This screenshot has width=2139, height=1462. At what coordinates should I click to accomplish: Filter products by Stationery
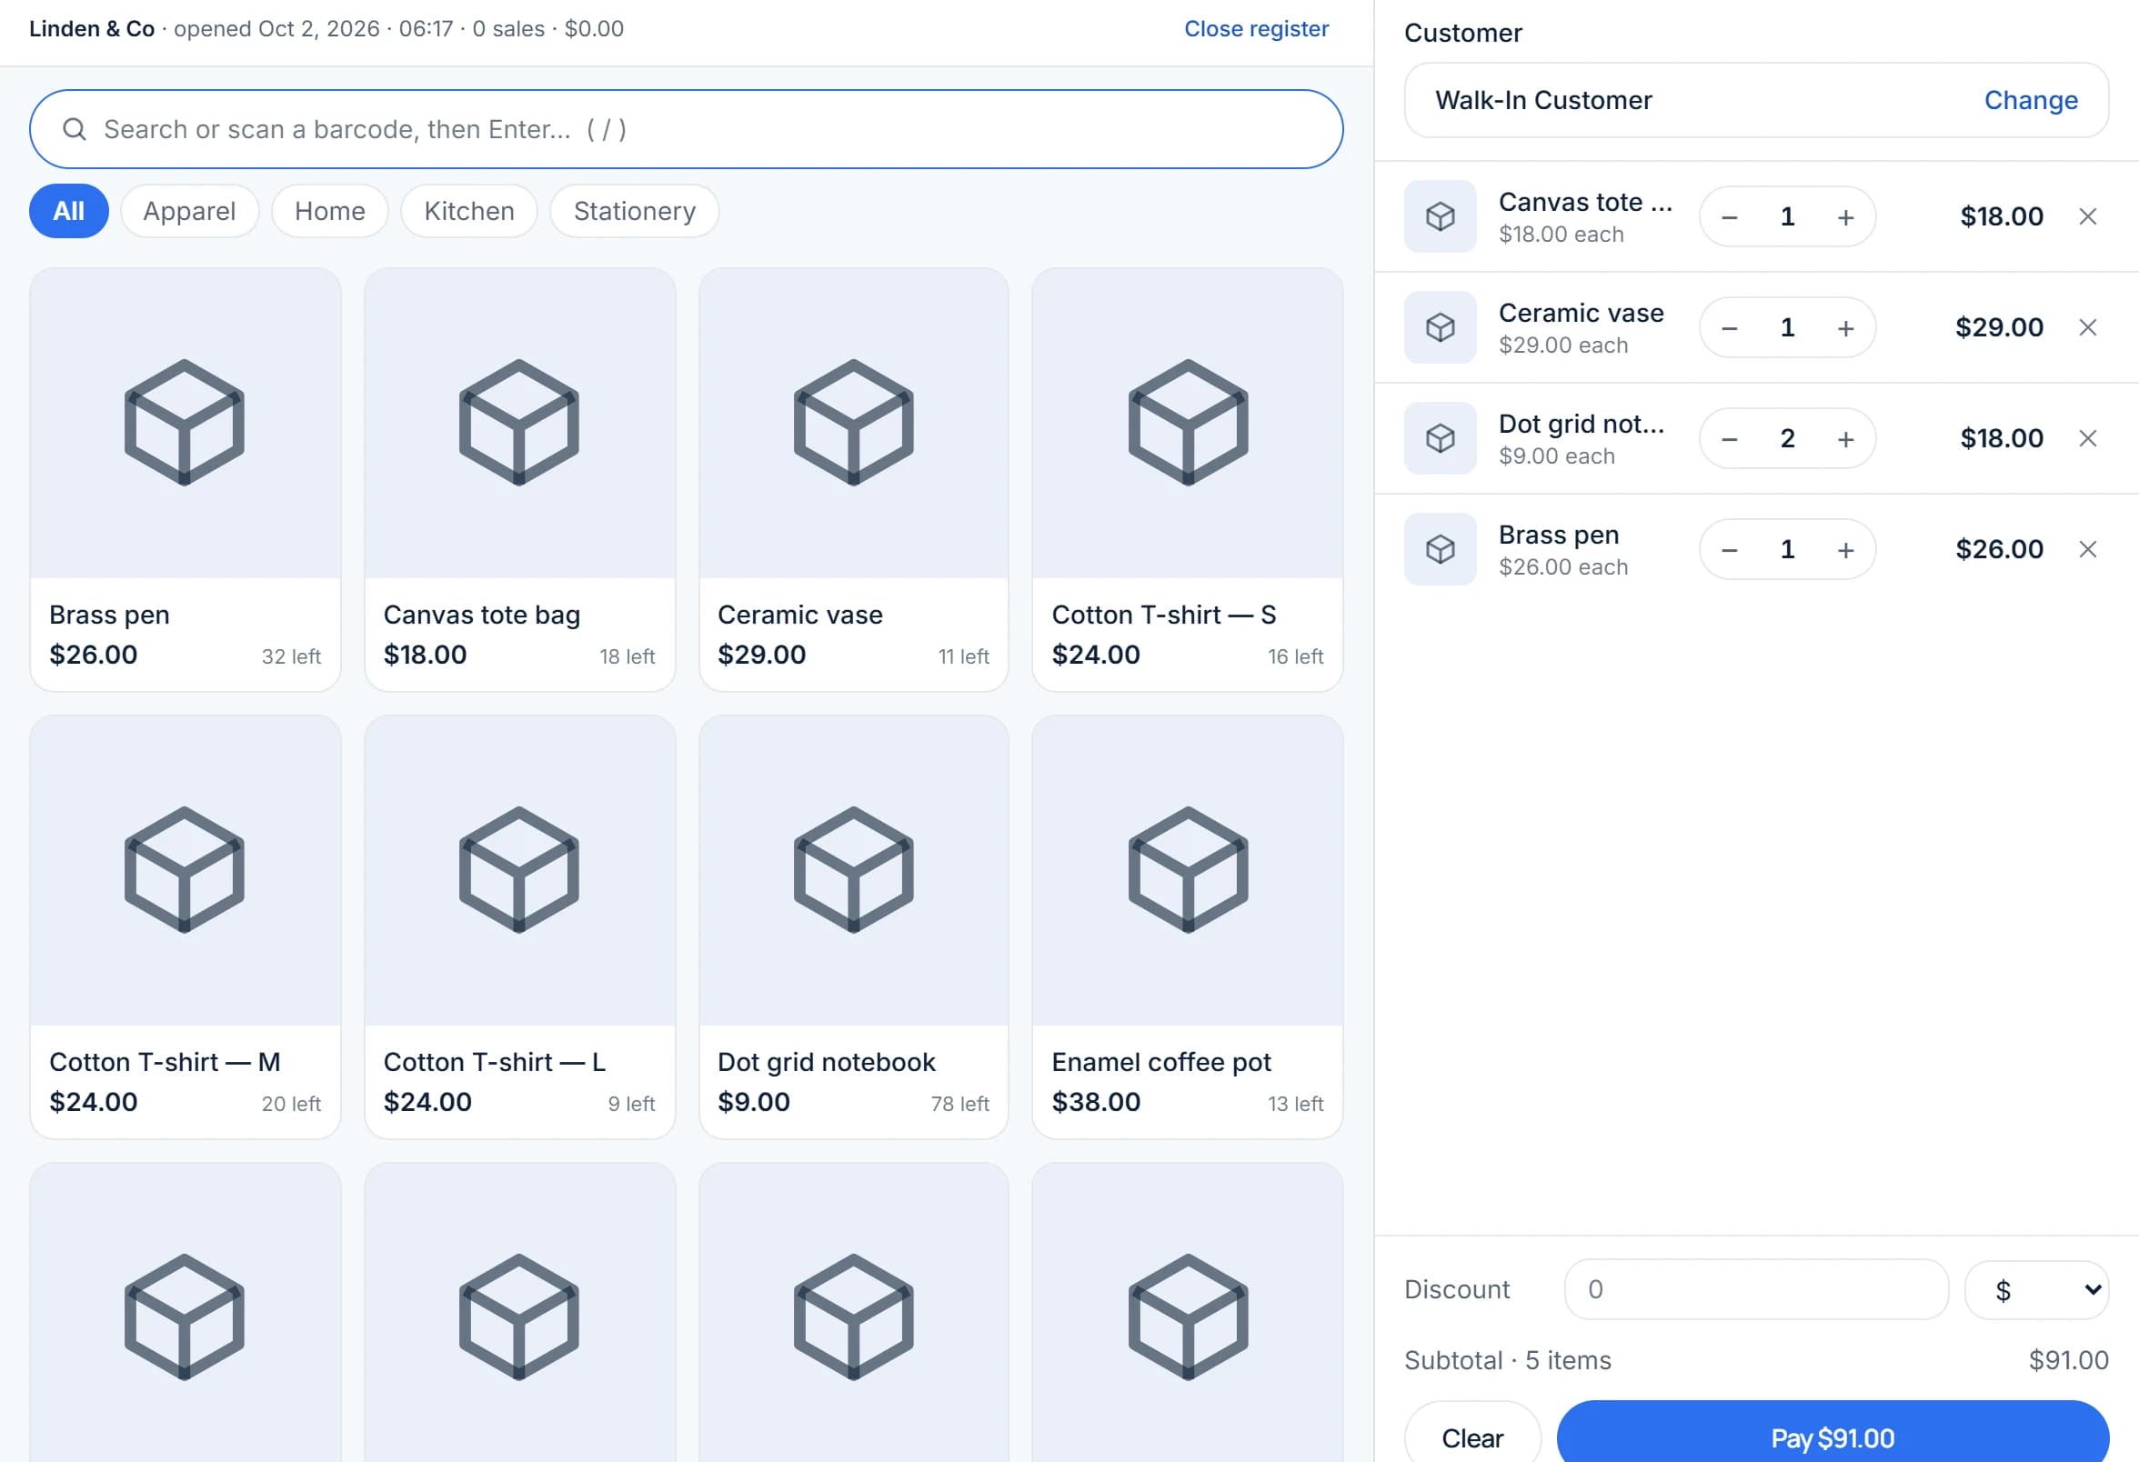coord(634,211)
